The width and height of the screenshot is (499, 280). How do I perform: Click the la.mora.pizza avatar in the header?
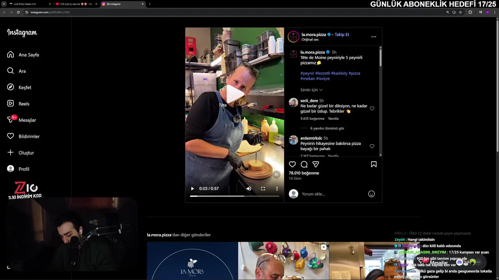coord(293,37)
